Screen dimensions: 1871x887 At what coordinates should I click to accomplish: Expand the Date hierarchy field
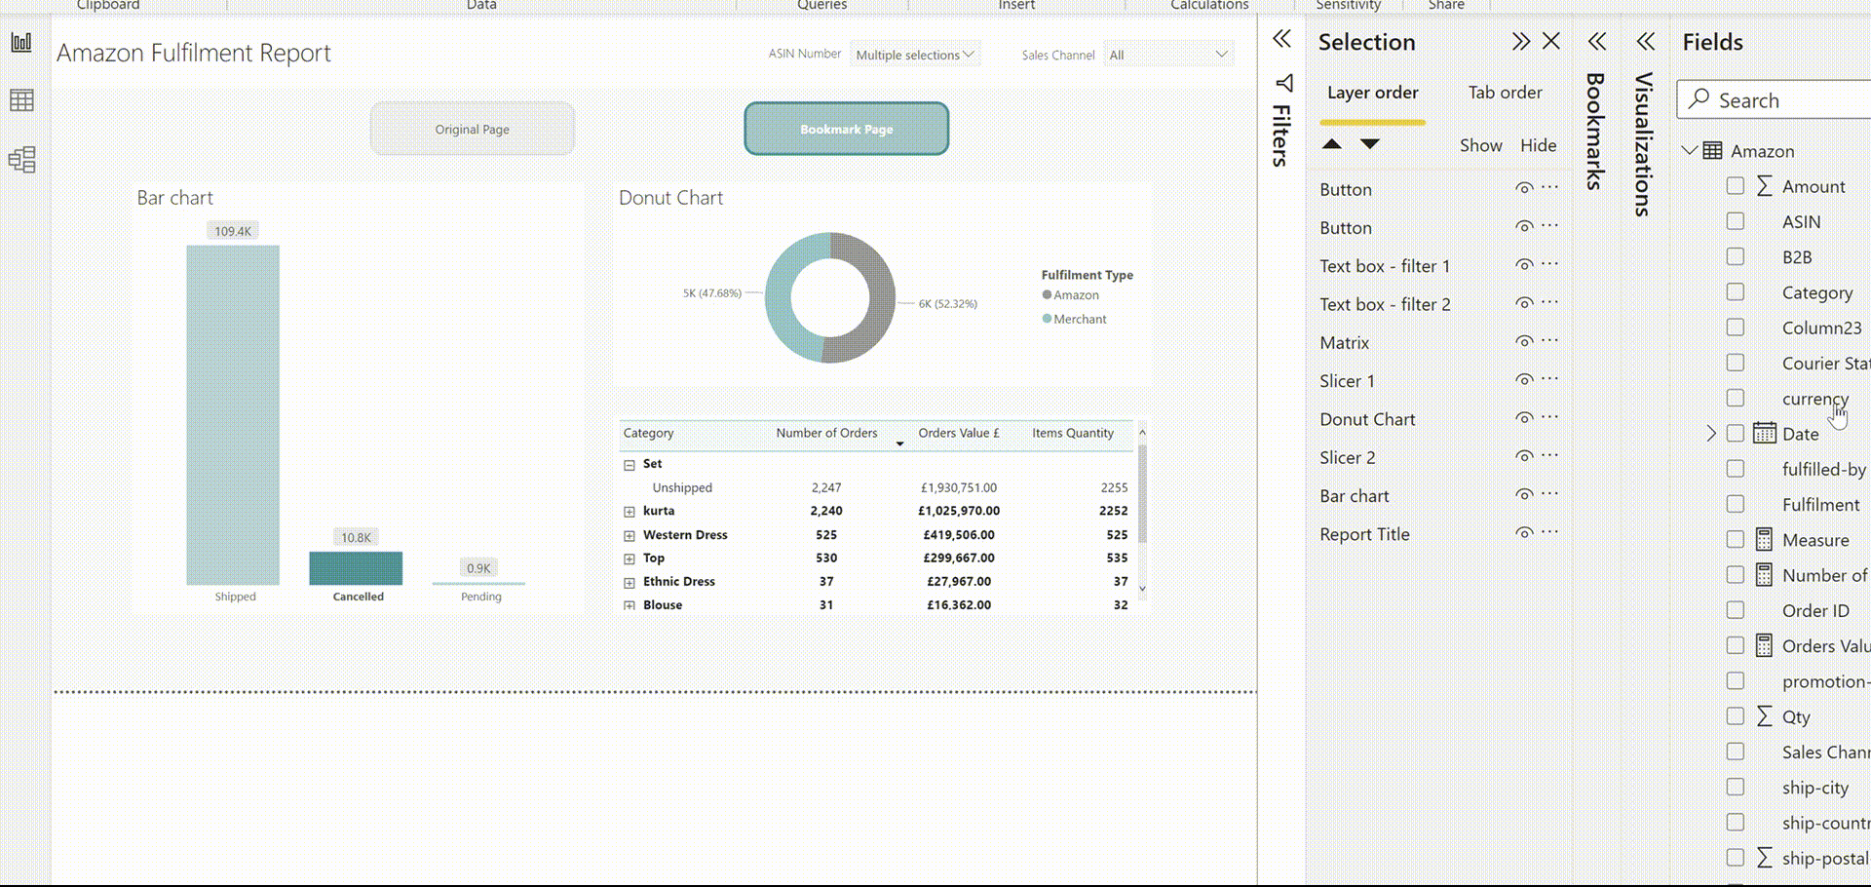click(1711, 433)
